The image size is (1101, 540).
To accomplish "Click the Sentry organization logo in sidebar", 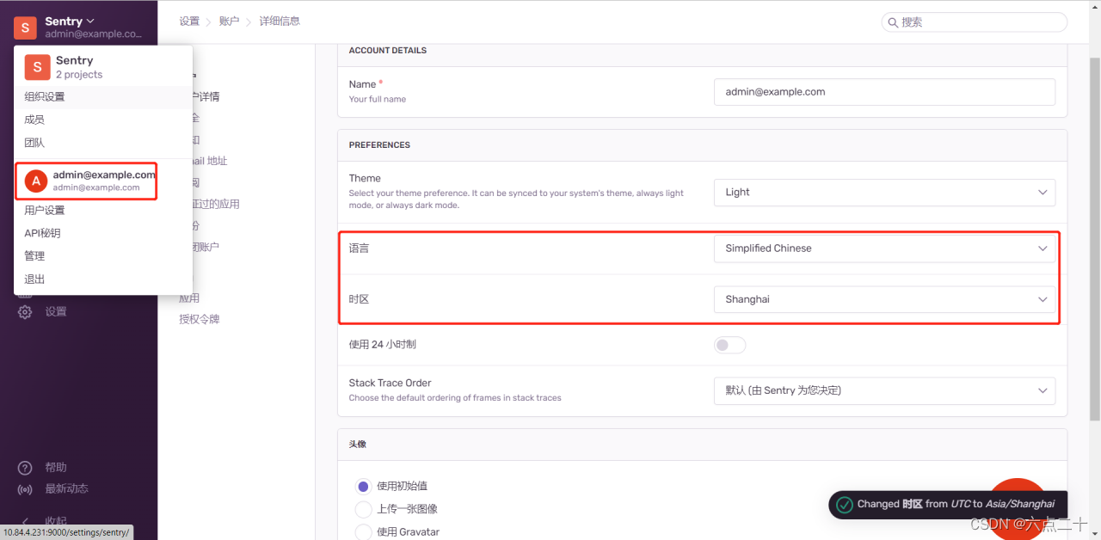I will (25, 28).
